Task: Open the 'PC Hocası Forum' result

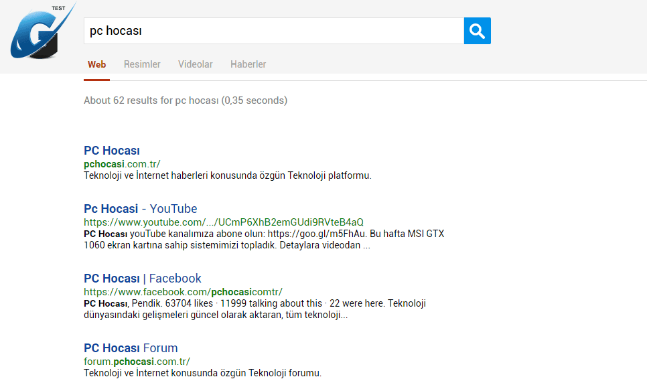Action: (131, 348)
